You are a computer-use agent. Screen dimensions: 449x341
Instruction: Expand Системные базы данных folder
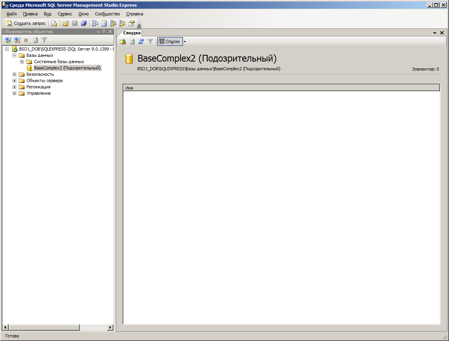(22, 62)
